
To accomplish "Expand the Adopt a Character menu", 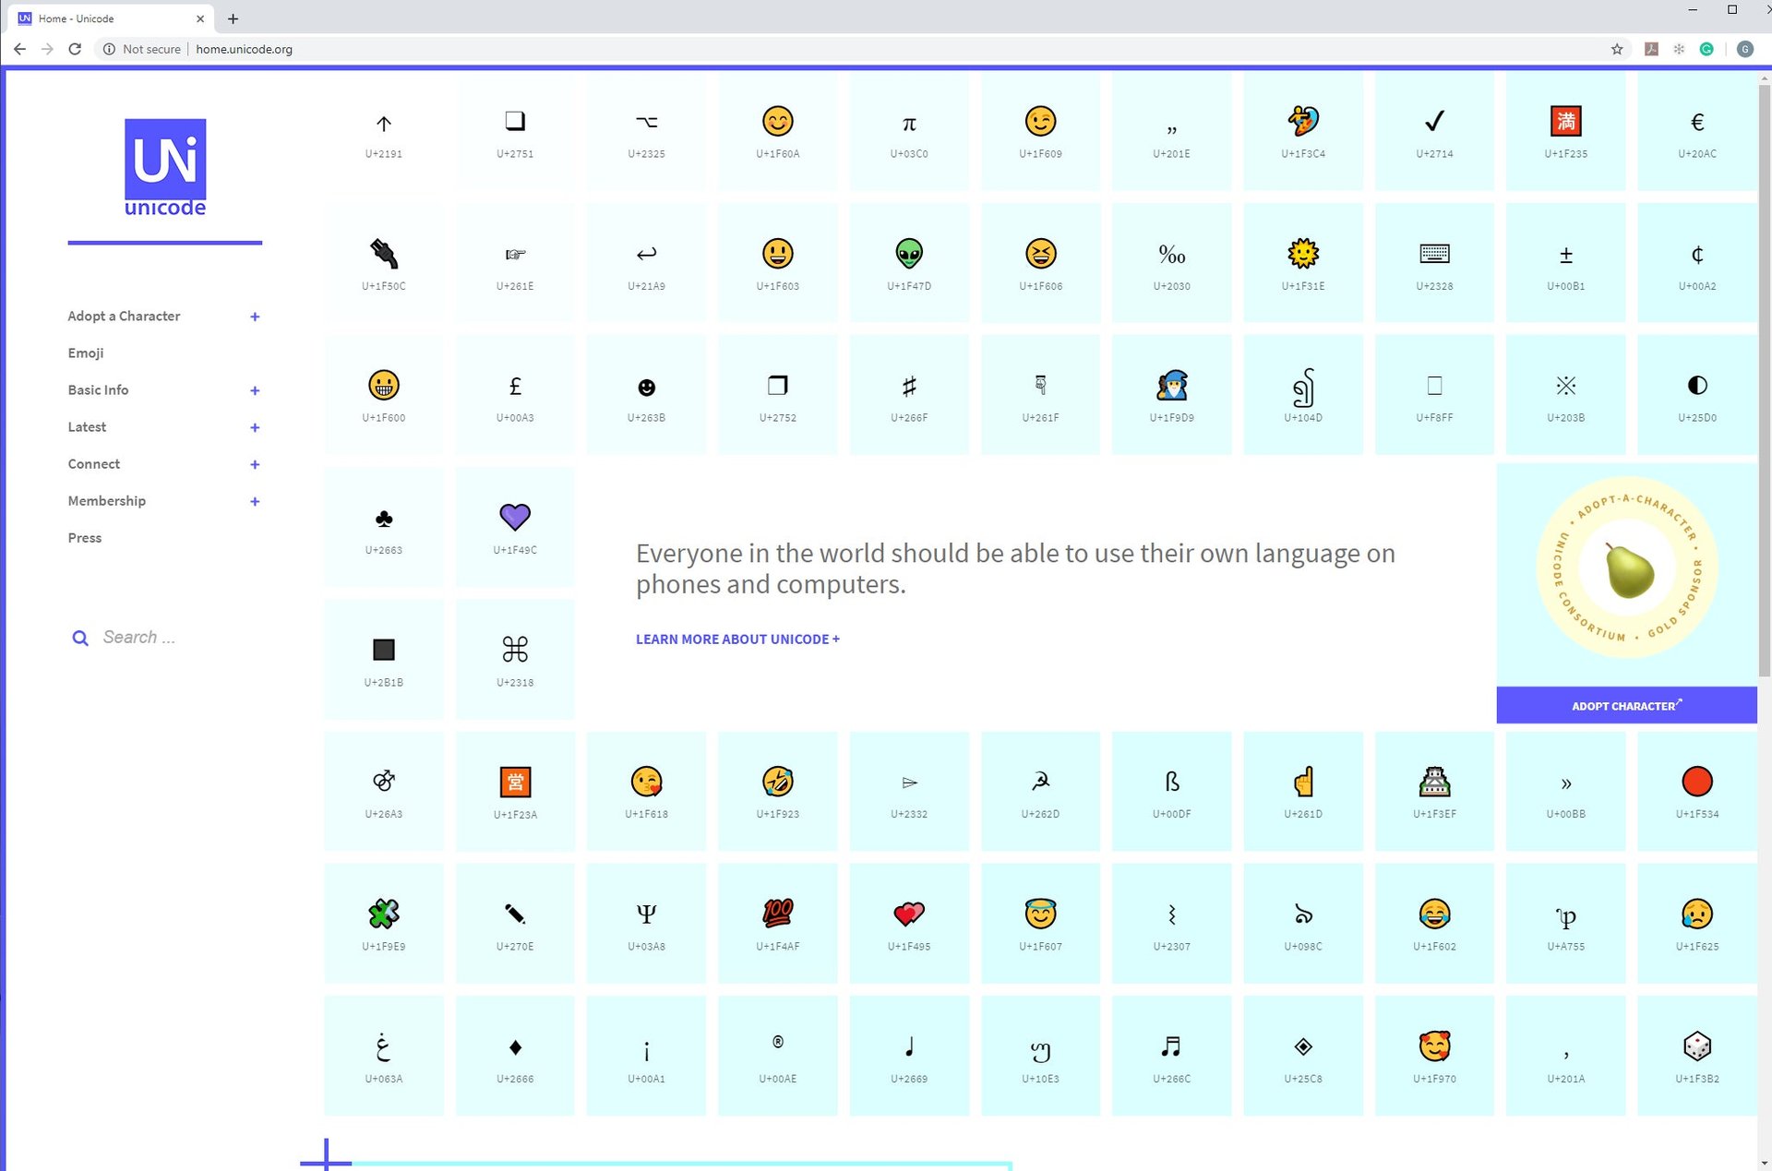I will pyautogui.click(x=255, y=317).
